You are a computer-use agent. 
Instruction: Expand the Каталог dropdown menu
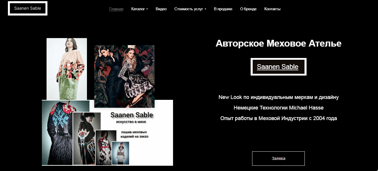pyautogui.click(x=139, y=9)
